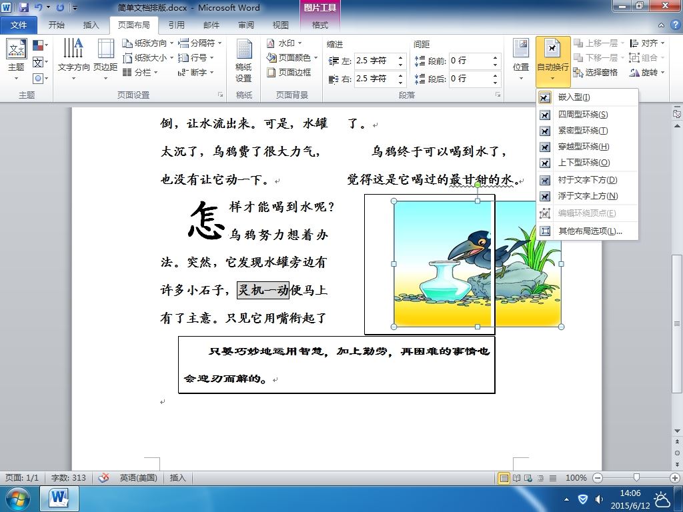This screenshot has height=512, width=683.
Task: Click right indent 2.5 字符 field
Action: coord(375,79)
